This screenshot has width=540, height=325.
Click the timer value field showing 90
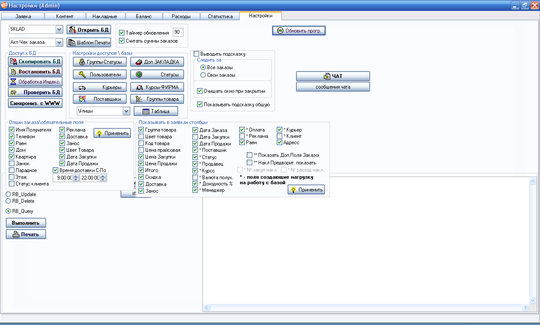(178, 32)
